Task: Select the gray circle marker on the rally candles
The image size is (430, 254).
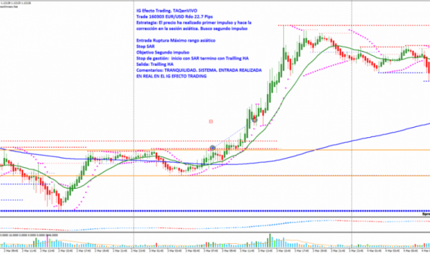Action: (255, 119)
